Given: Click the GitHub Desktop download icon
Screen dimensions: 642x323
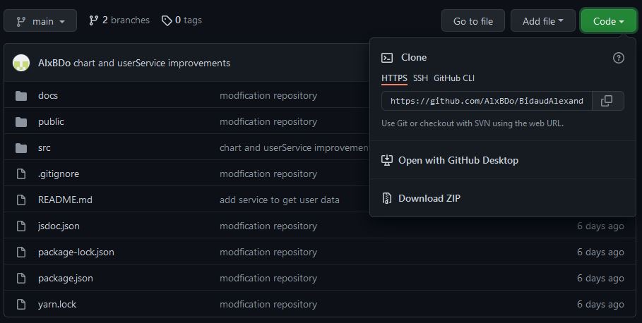Looking at the screenshot, I should [x=387, y=160].
